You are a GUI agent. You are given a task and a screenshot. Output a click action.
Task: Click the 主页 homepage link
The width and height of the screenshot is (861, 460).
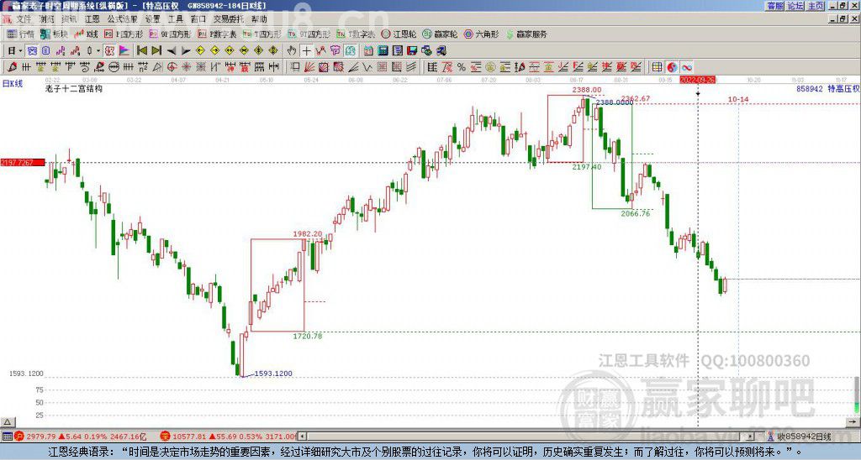816,6
